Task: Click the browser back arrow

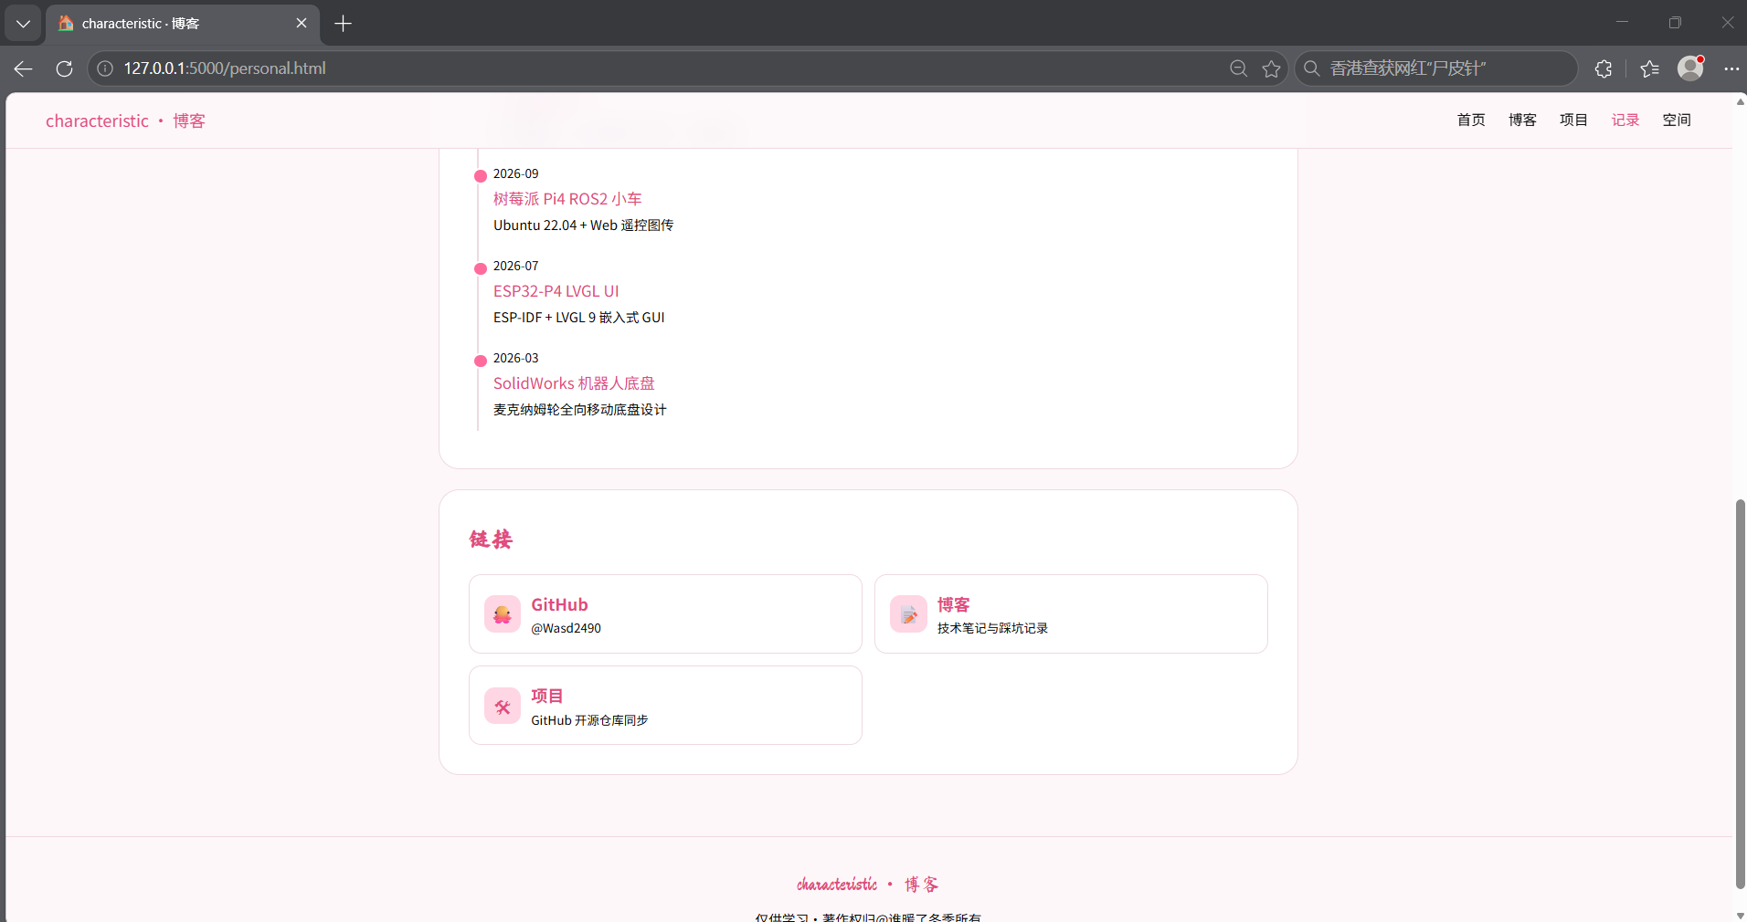Action: tap(24, 68)
